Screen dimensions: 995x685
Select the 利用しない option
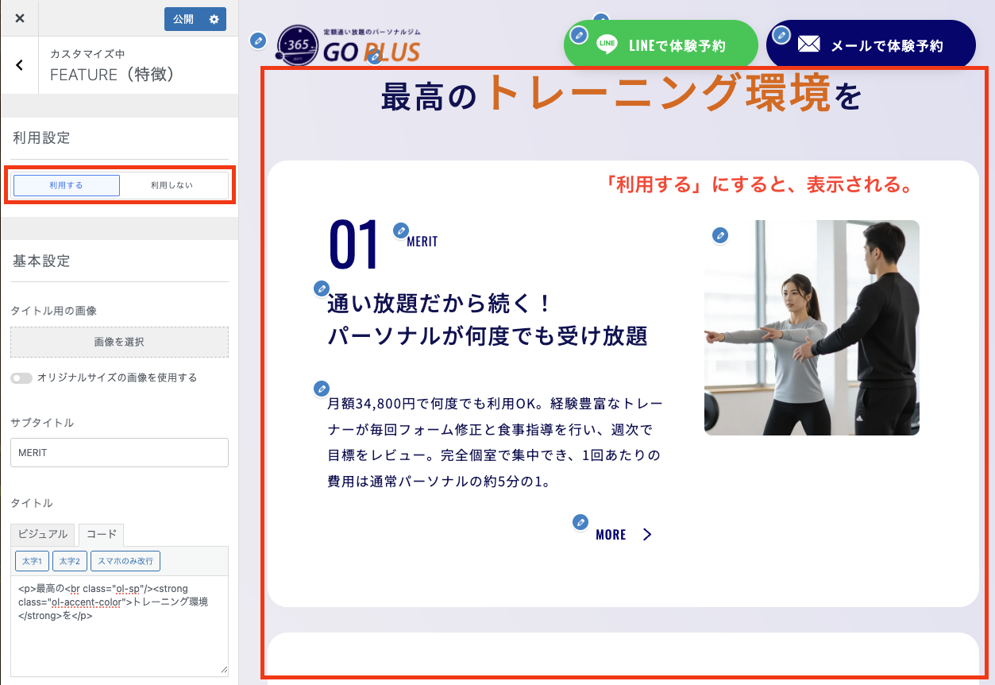click(x=172, y=184)
